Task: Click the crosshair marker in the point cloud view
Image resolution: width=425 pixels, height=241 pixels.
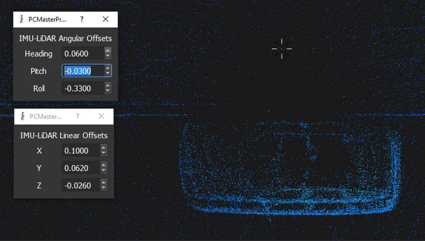Action: pos(282,49)
